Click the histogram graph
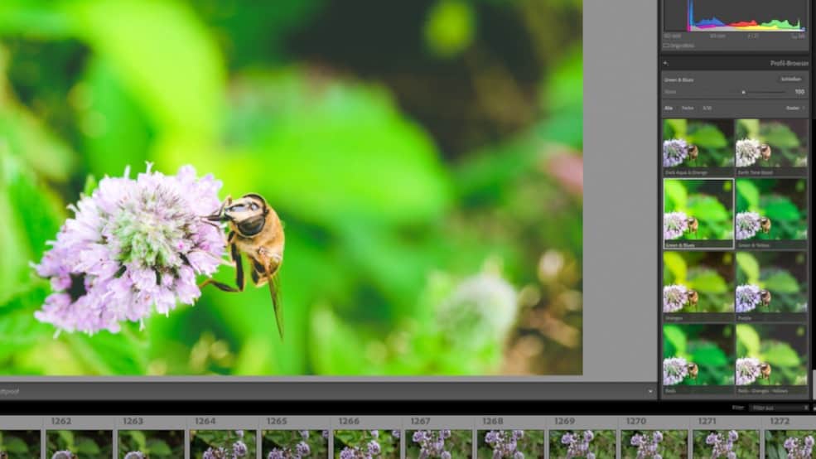The width and height of the screenshot is (816, 459). pyautogui.click(x=736, y=17)
